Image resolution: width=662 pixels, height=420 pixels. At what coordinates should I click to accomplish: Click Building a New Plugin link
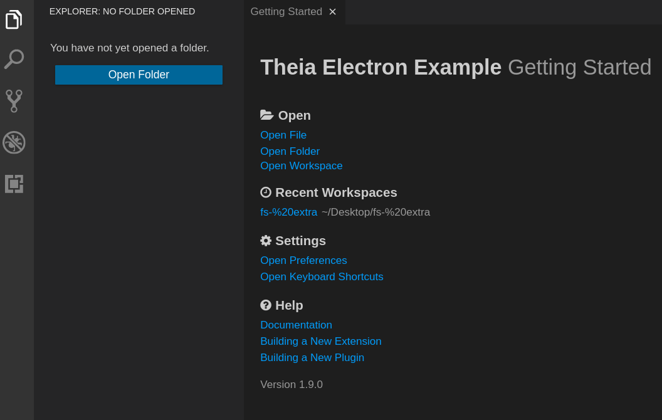pyautogui.click(x=312, y=357)
